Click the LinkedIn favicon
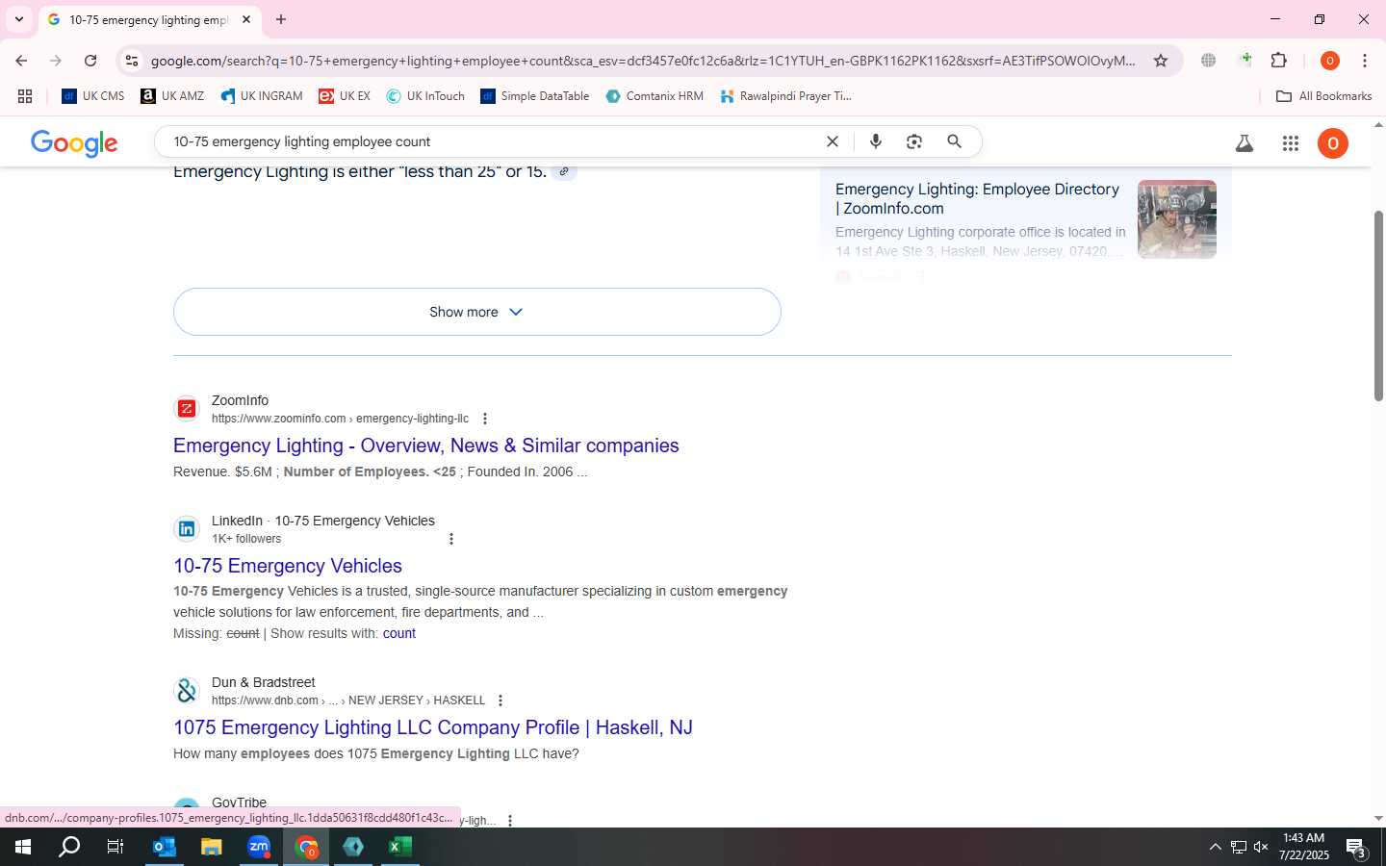1386x866 pixels. tap(187, 529)
